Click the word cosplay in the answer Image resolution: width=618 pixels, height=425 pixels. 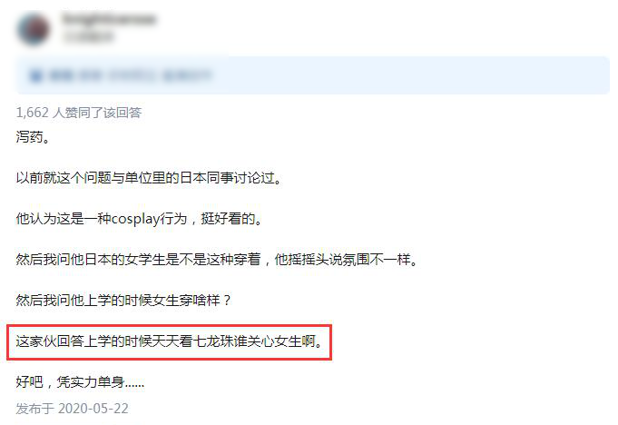point(136,219)
